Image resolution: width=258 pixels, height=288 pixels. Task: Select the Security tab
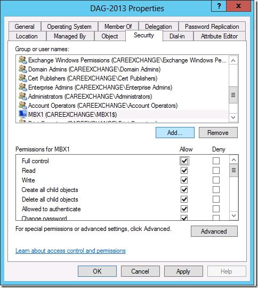pyautogui.click(x=144, y=35)
